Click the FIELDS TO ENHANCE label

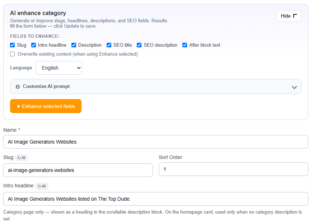tap(34, 36)
